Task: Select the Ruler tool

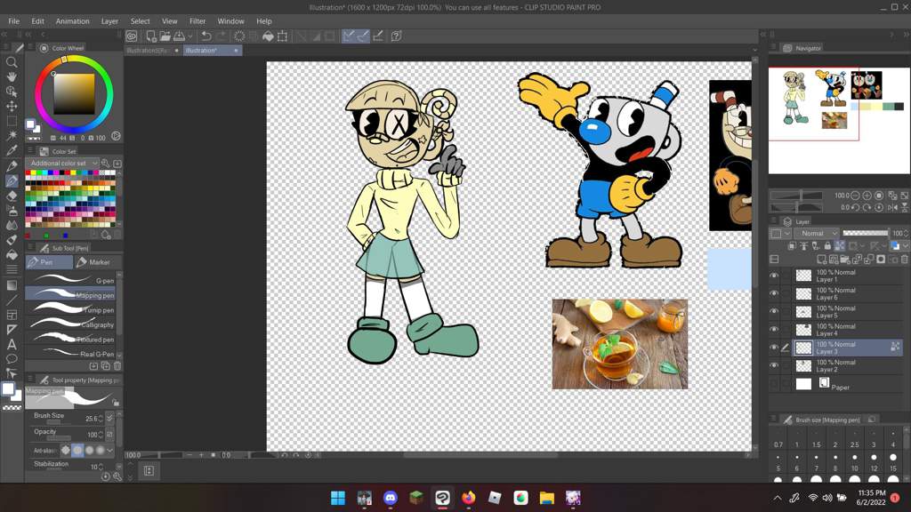Action: click(11, 329)
